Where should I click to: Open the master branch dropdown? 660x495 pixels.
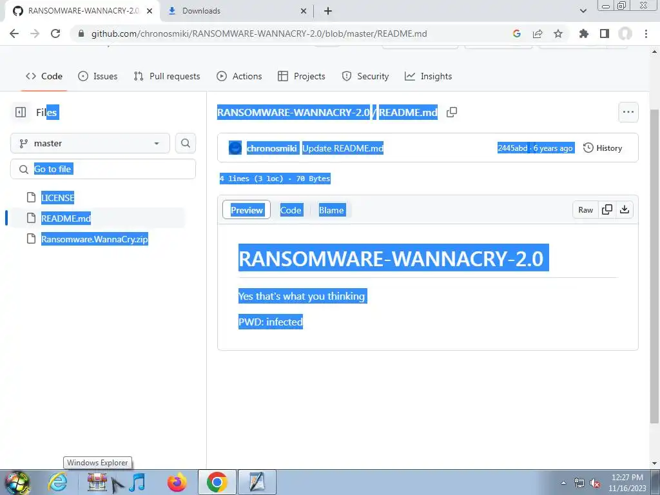pos(90,143)
